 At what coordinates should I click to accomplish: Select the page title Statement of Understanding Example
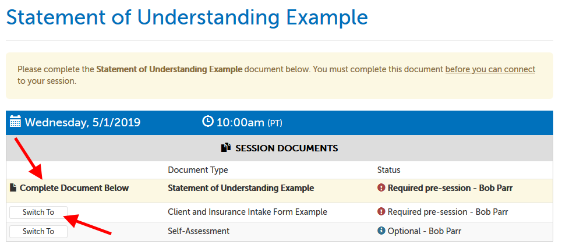click(x=187, y=17)
